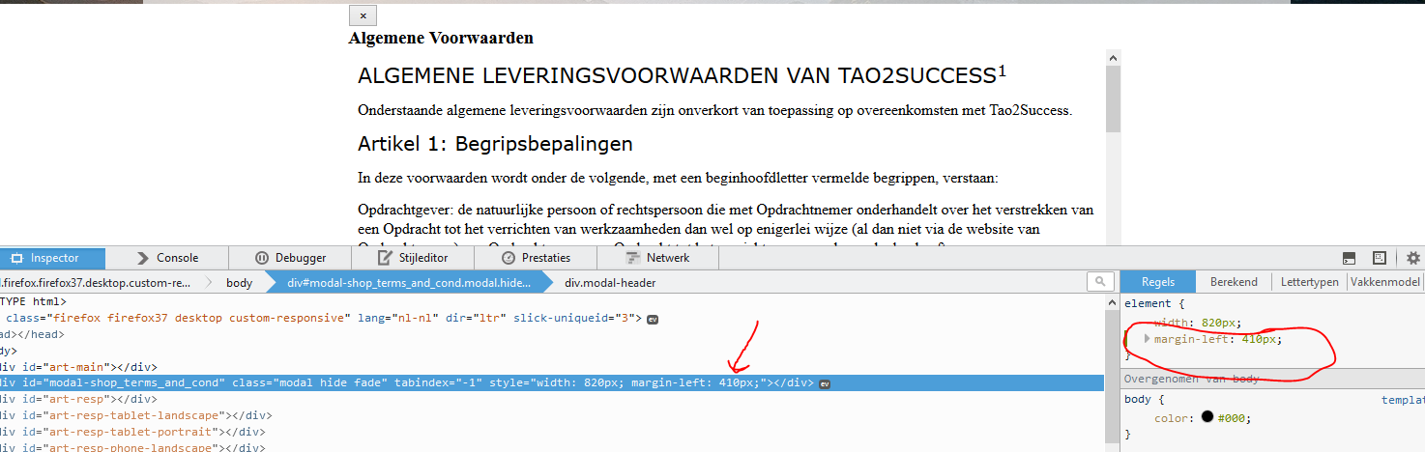Toggle the split console icon
Screen dimensions: 1425x452
pos(1350,258)
